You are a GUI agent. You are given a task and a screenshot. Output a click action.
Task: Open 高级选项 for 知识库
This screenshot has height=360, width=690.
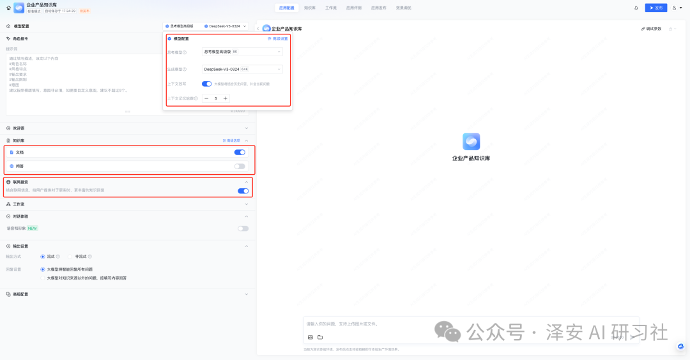[x=231, y=140]
